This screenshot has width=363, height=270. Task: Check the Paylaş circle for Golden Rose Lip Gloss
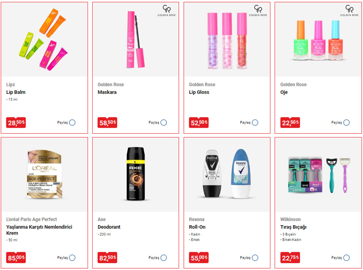point(255,122)
